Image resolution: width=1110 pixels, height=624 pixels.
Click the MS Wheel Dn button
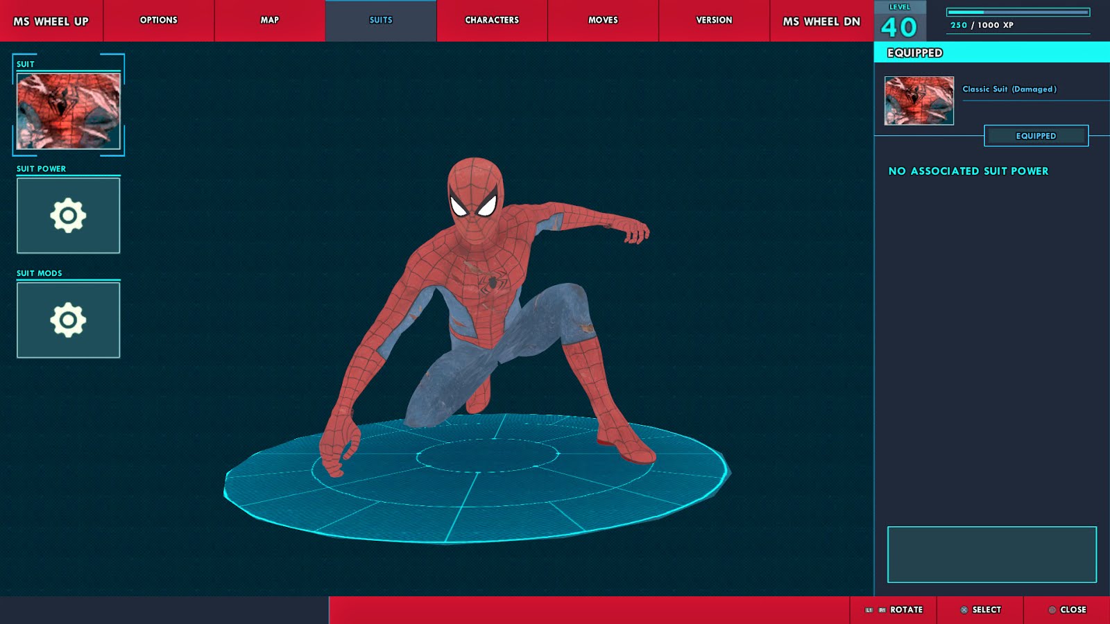pyautogui.click(x=821, y=21)
